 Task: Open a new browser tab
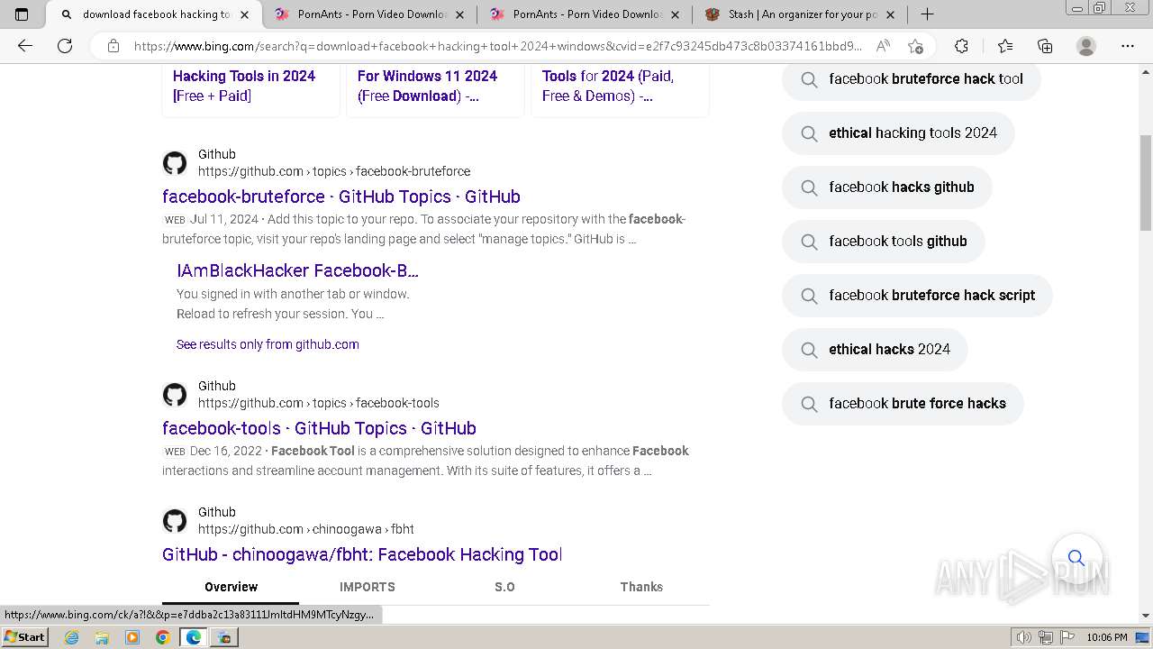click(927, 14)
